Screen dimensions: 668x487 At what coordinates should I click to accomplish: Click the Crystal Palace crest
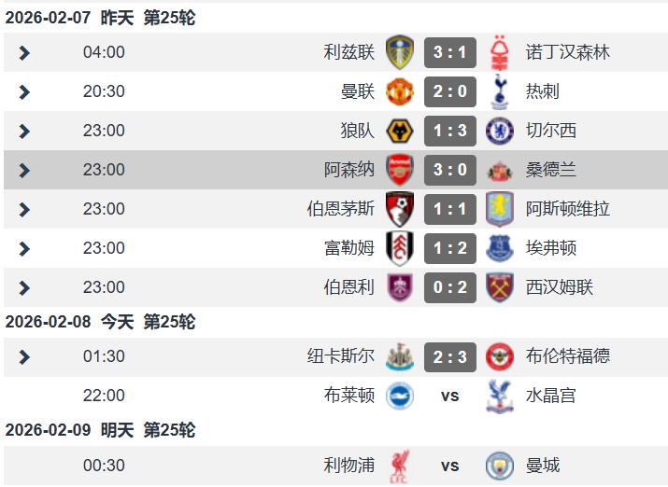500,396
